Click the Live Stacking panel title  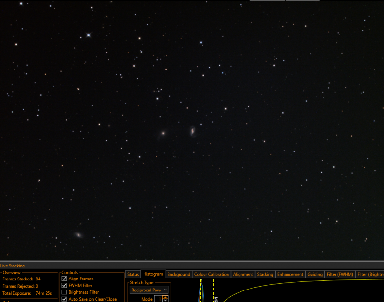(12, 266)
